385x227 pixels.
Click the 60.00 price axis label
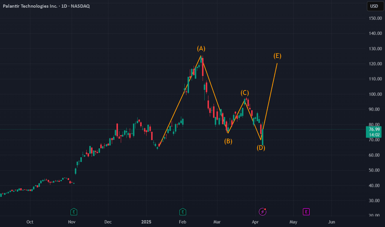[x=374, y=155]
